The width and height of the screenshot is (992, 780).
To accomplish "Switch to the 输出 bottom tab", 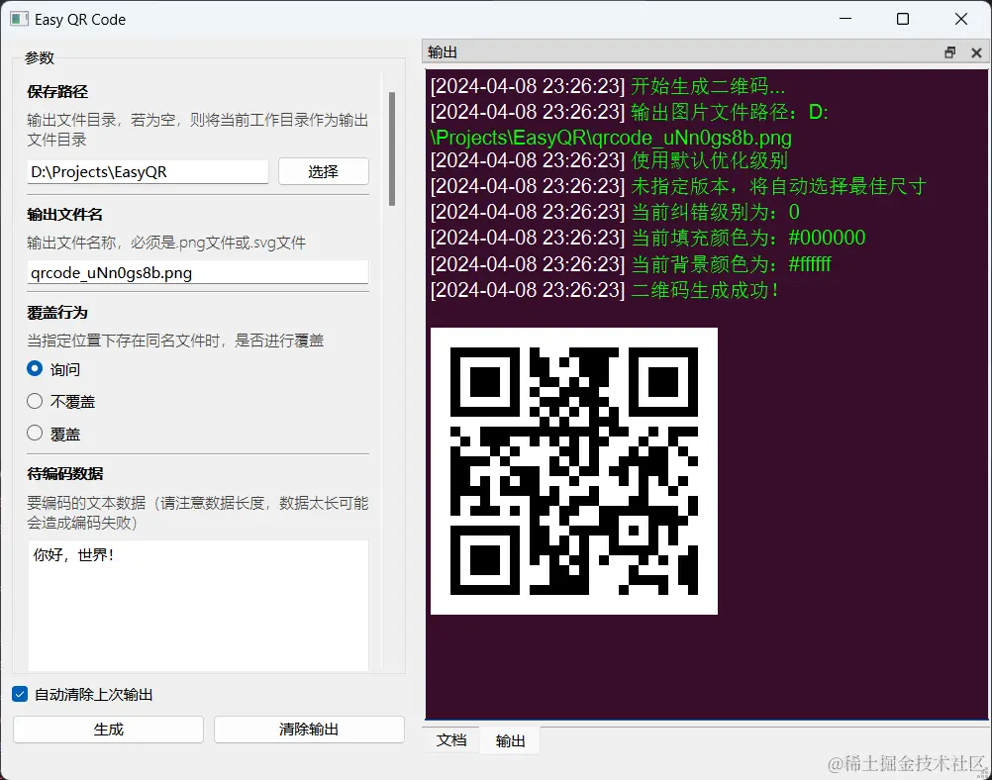I will coord(510,740).
